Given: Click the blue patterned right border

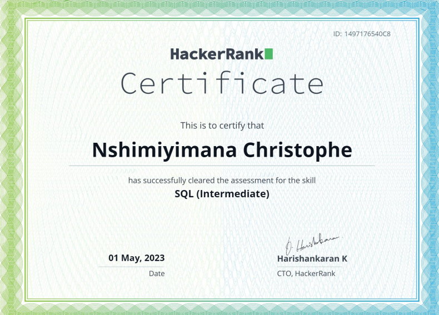Looking at the screenshot, I should [x=429, y=157].
